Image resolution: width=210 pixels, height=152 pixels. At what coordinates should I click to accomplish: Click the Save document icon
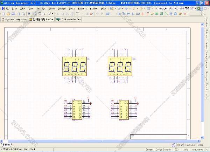(12, 14)
